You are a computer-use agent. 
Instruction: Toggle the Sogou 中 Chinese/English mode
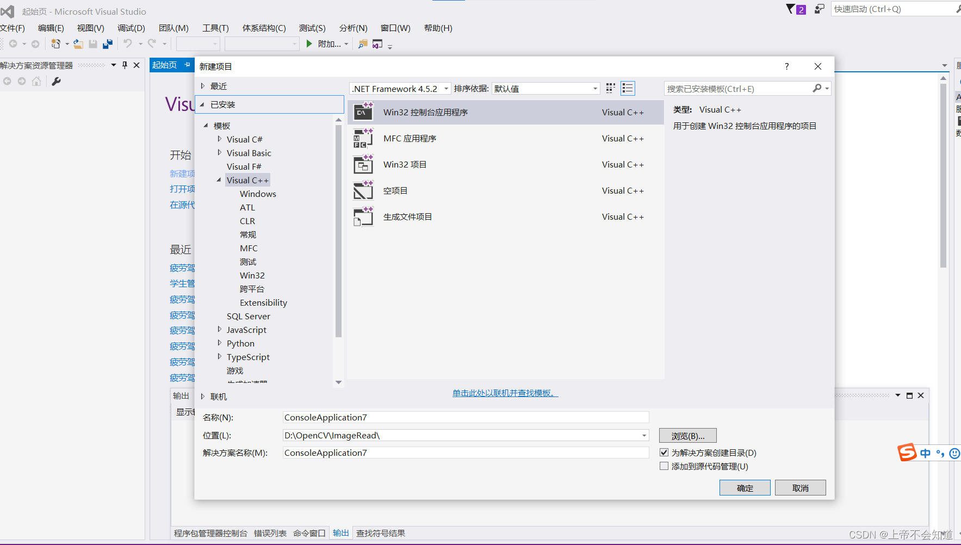926,453
